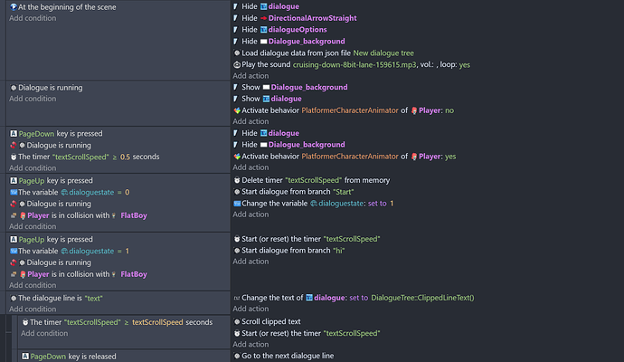Viewport: 624px width, 362px height.
Task: Add condition under 'The dialogue line is "text"'
Action: coord(33,309)
